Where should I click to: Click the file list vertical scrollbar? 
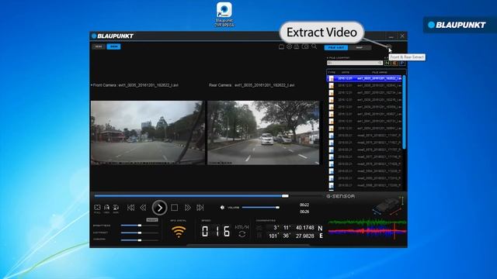point(404,112)
